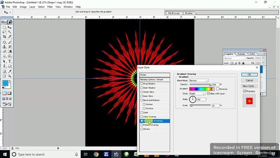The width and height of the screenshot is (280, 158).
Task: Enable the Stroke checkbox
Action: 142,129
